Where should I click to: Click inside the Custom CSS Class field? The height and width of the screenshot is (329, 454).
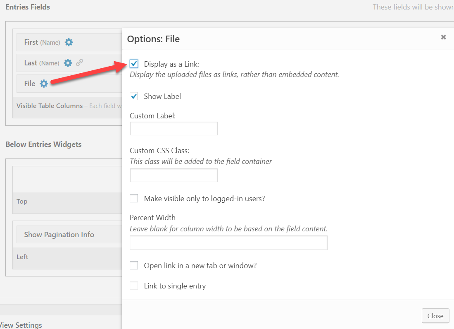174,175
